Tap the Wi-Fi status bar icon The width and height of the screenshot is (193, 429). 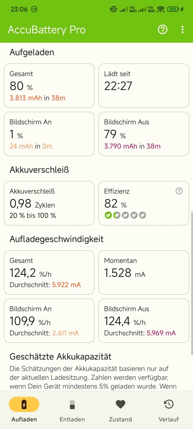161,9
